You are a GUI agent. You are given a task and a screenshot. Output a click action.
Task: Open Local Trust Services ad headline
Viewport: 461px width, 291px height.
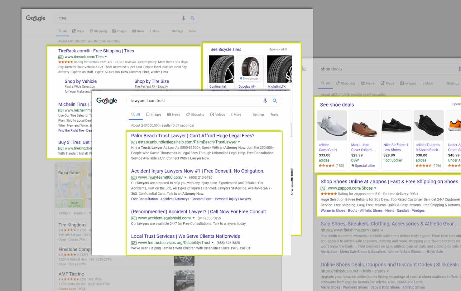pos(185,236)
